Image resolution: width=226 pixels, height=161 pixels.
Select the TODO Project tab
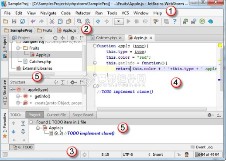(x=34, y=115)
